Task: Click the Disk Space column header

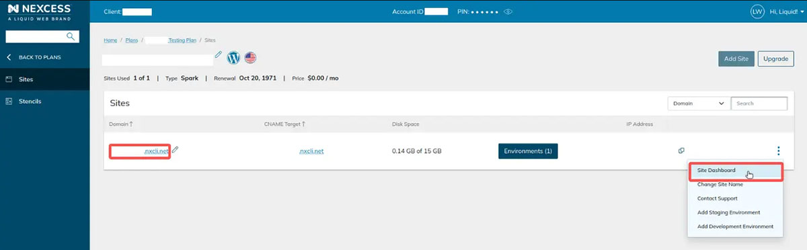Action: tap(406, 124)
